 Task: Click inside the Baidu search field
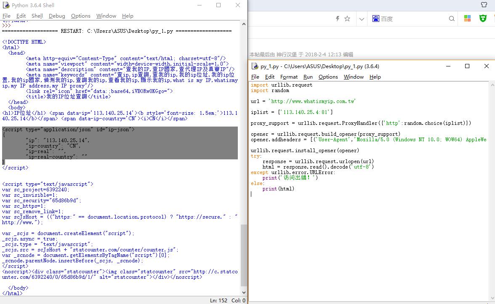point(412,19)
